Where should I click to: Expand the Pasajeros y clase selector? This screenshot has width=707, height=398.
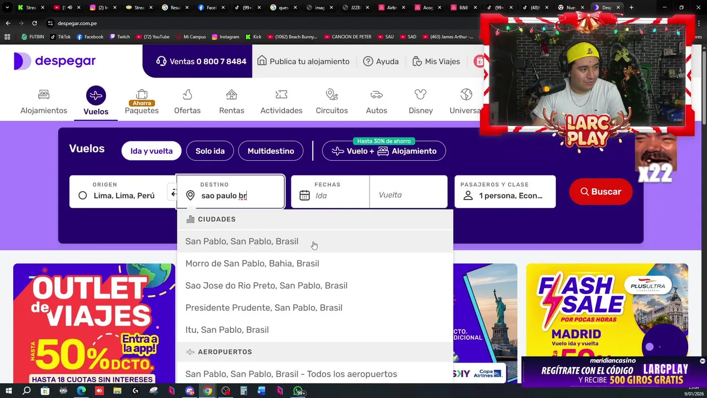pyautogui.click(x=505, y=192)
